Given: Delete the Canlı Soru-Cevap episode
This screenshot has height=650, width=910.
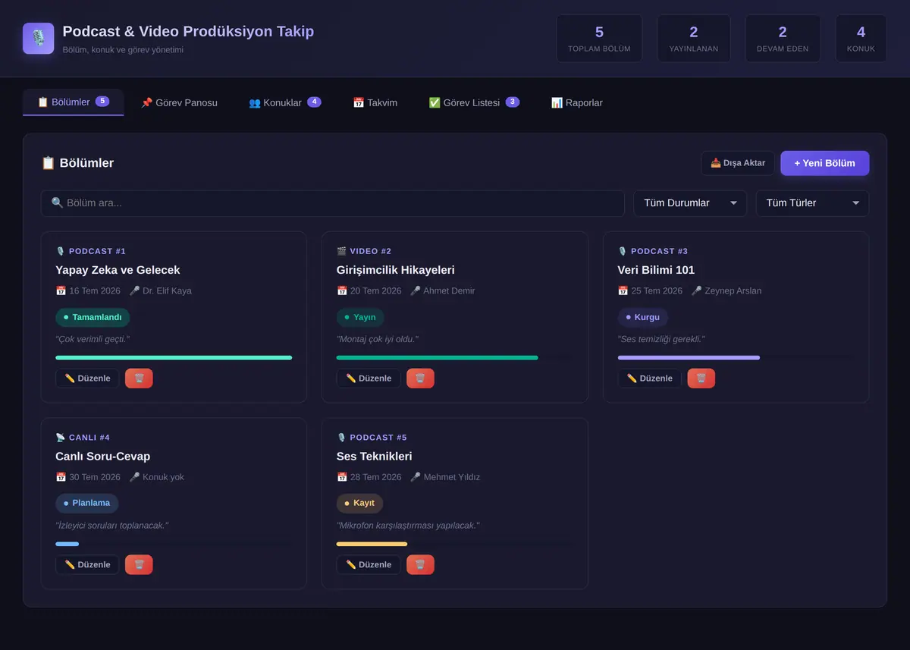Looking at the screenshot, I should tap(139, 564).
